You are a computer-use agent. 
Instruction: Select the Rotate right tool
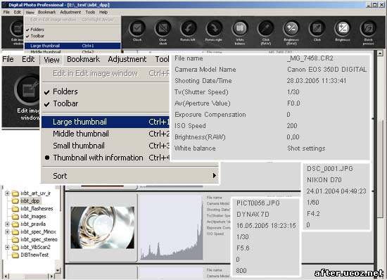[214, 29]
